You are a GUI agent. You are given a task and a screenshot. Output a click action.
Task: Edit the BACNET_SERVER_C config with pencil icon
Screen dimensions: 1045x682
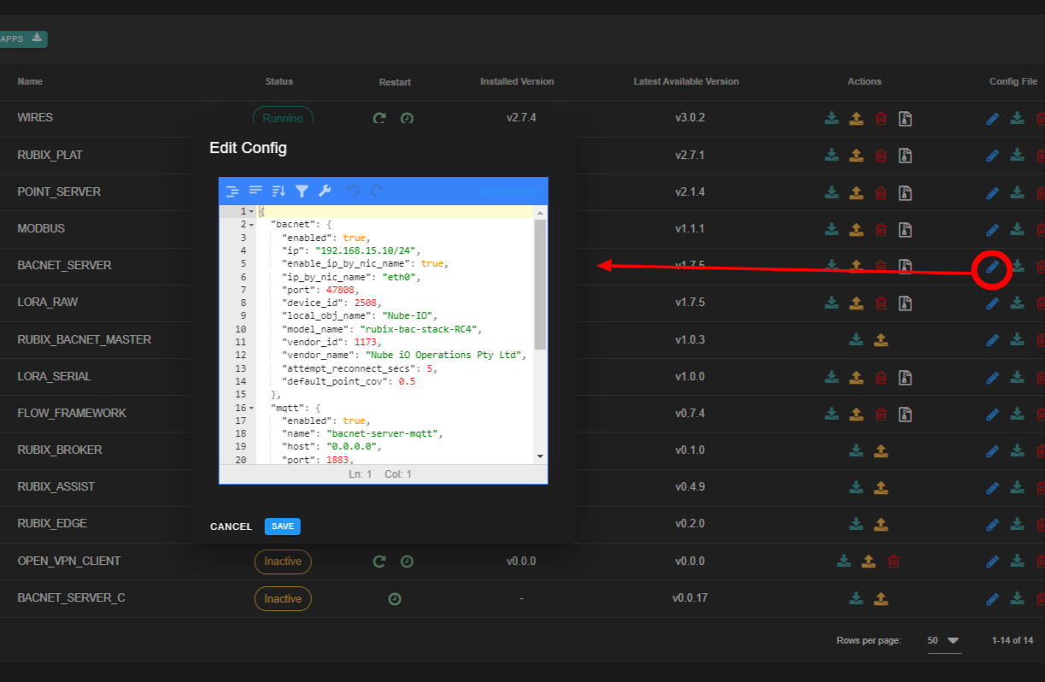click(992, 598)
